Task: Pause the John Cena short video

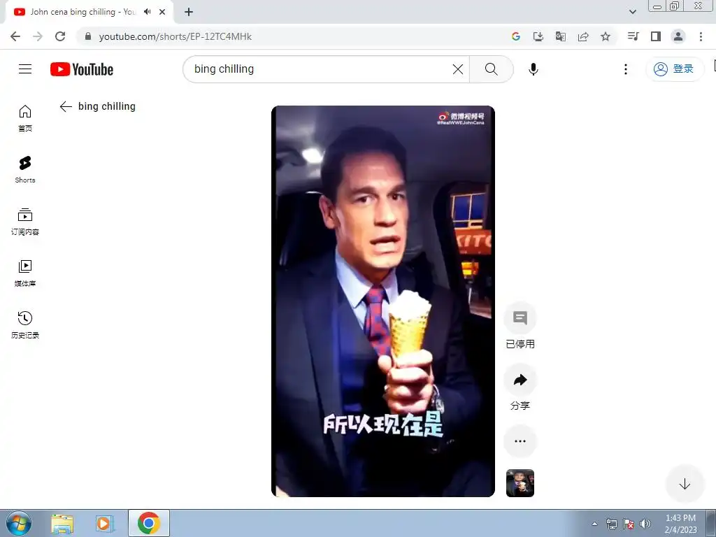Action: coord(383,301)
